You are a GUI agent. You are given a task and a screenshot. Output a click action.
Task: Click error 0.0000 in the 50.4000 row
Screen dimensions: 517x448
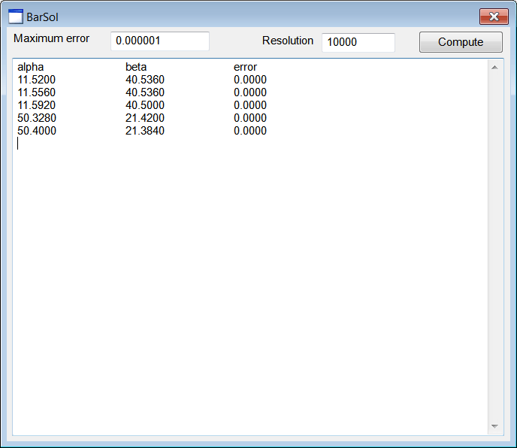click(x=250, y=131)
